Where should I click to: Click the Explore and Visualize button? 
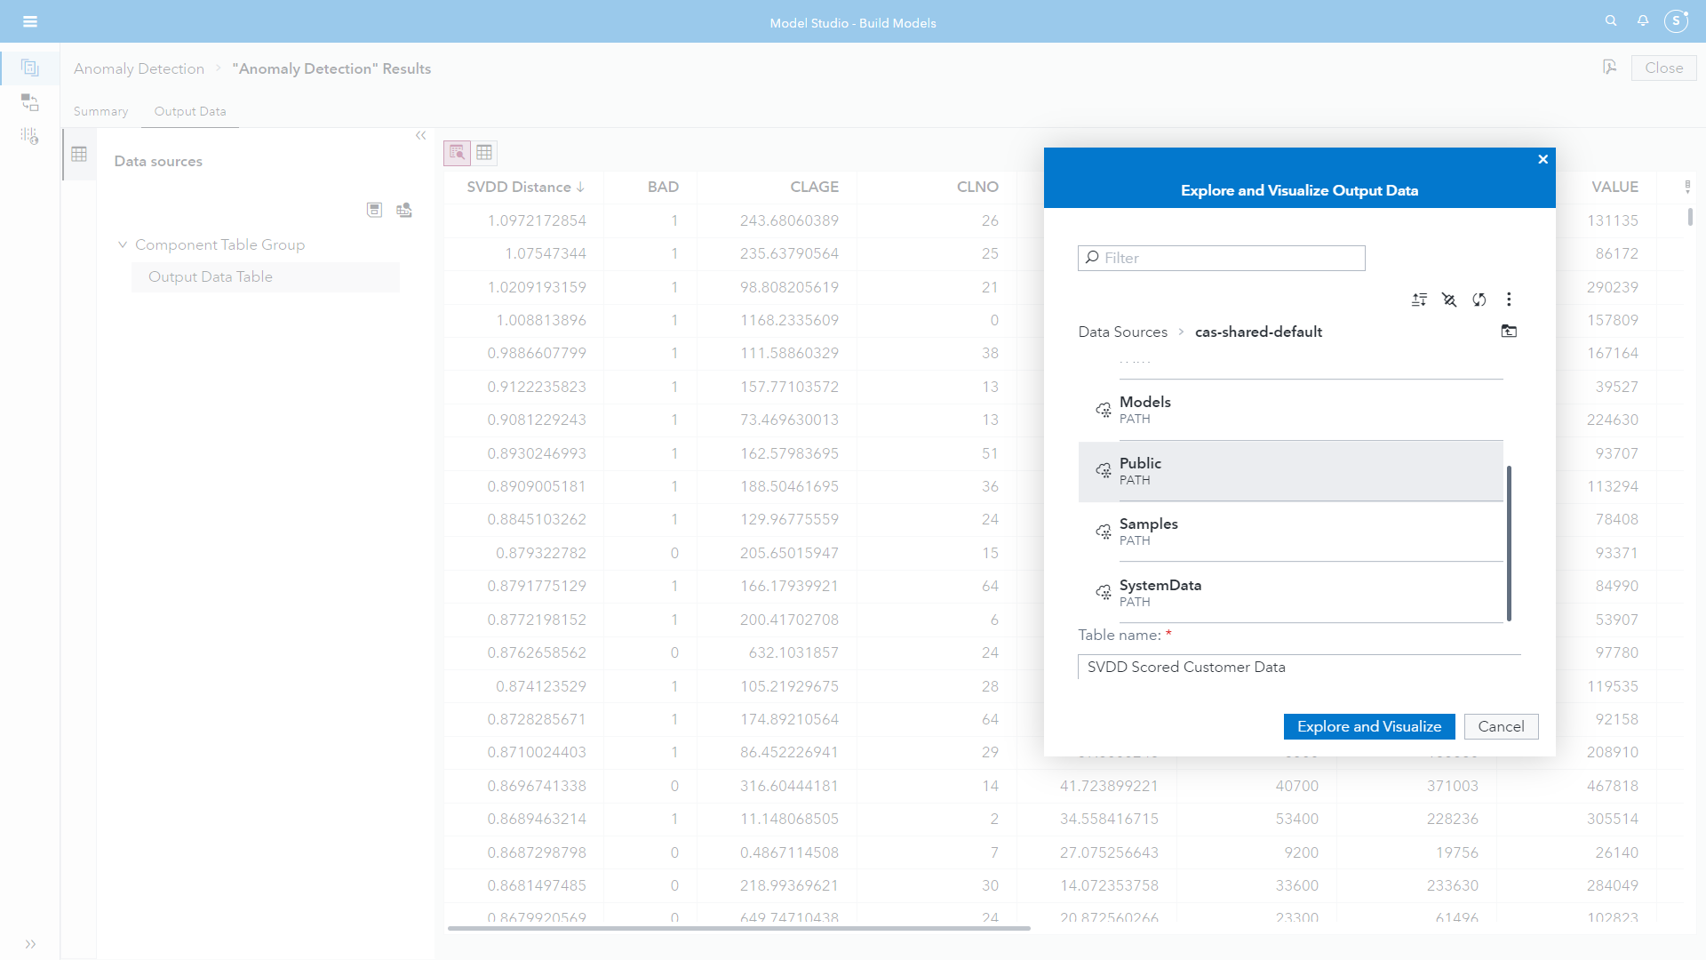click(1368, 726)
